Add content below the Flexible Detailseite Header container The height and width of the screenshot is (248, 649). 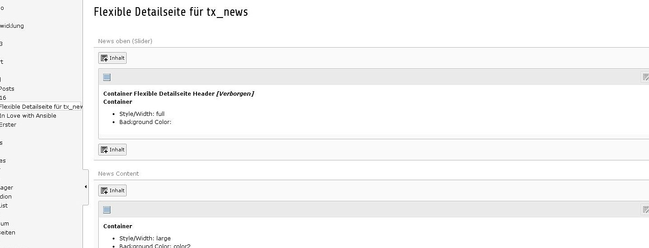[x=112, y=150]
